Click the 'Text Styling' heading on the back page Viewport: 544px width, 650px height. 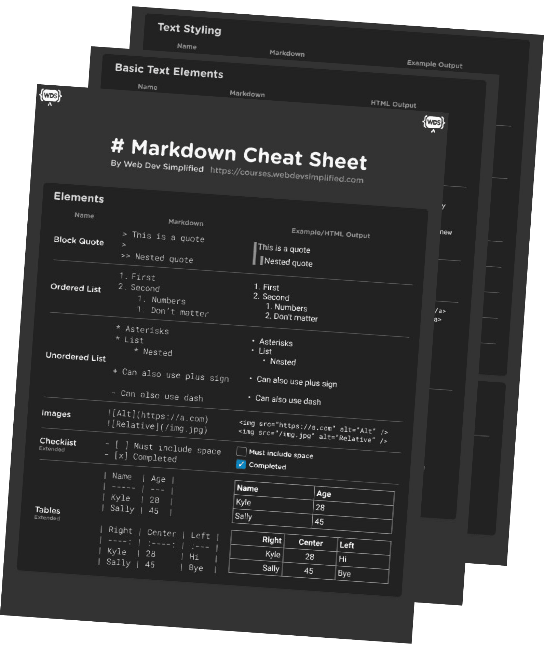click(x=190, y=29)
